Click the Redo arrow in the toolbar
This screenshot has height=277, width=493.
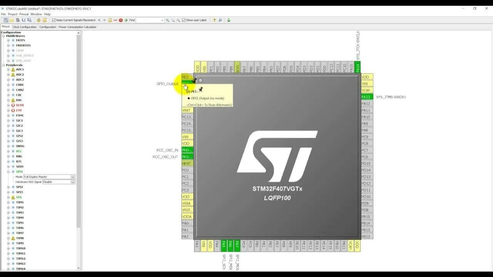104,20
